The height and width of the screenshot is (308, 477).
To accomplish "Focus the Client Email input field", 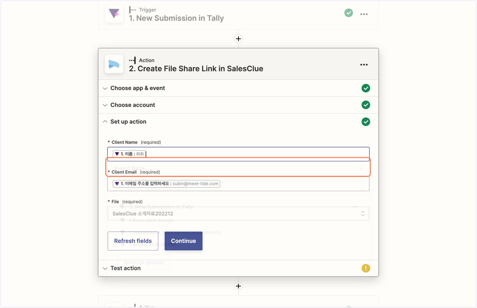I will [x=238, y=184].
